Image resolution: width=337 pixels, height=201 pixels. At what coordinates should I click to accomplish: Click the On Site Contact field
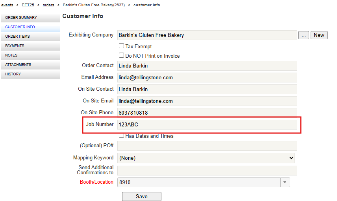[x=207, y=90]
